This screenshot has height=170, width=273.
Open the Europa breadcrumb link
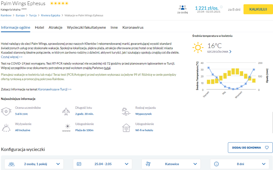pos(20,15)
